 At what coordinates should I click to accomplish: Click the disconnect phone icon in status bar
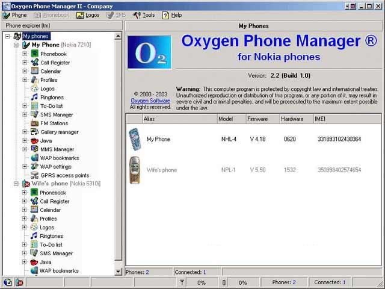(19, 282)
